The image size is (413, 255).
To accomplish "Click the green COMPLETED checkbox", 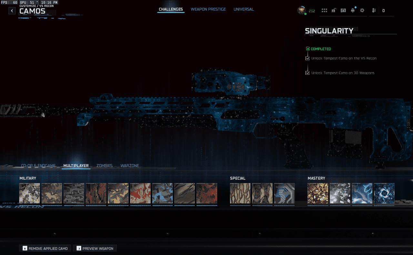I will click(x=308, y=49).
